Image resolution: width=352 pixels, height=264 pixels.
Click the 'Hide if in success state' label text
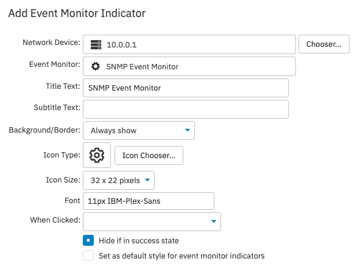[139, 241]
